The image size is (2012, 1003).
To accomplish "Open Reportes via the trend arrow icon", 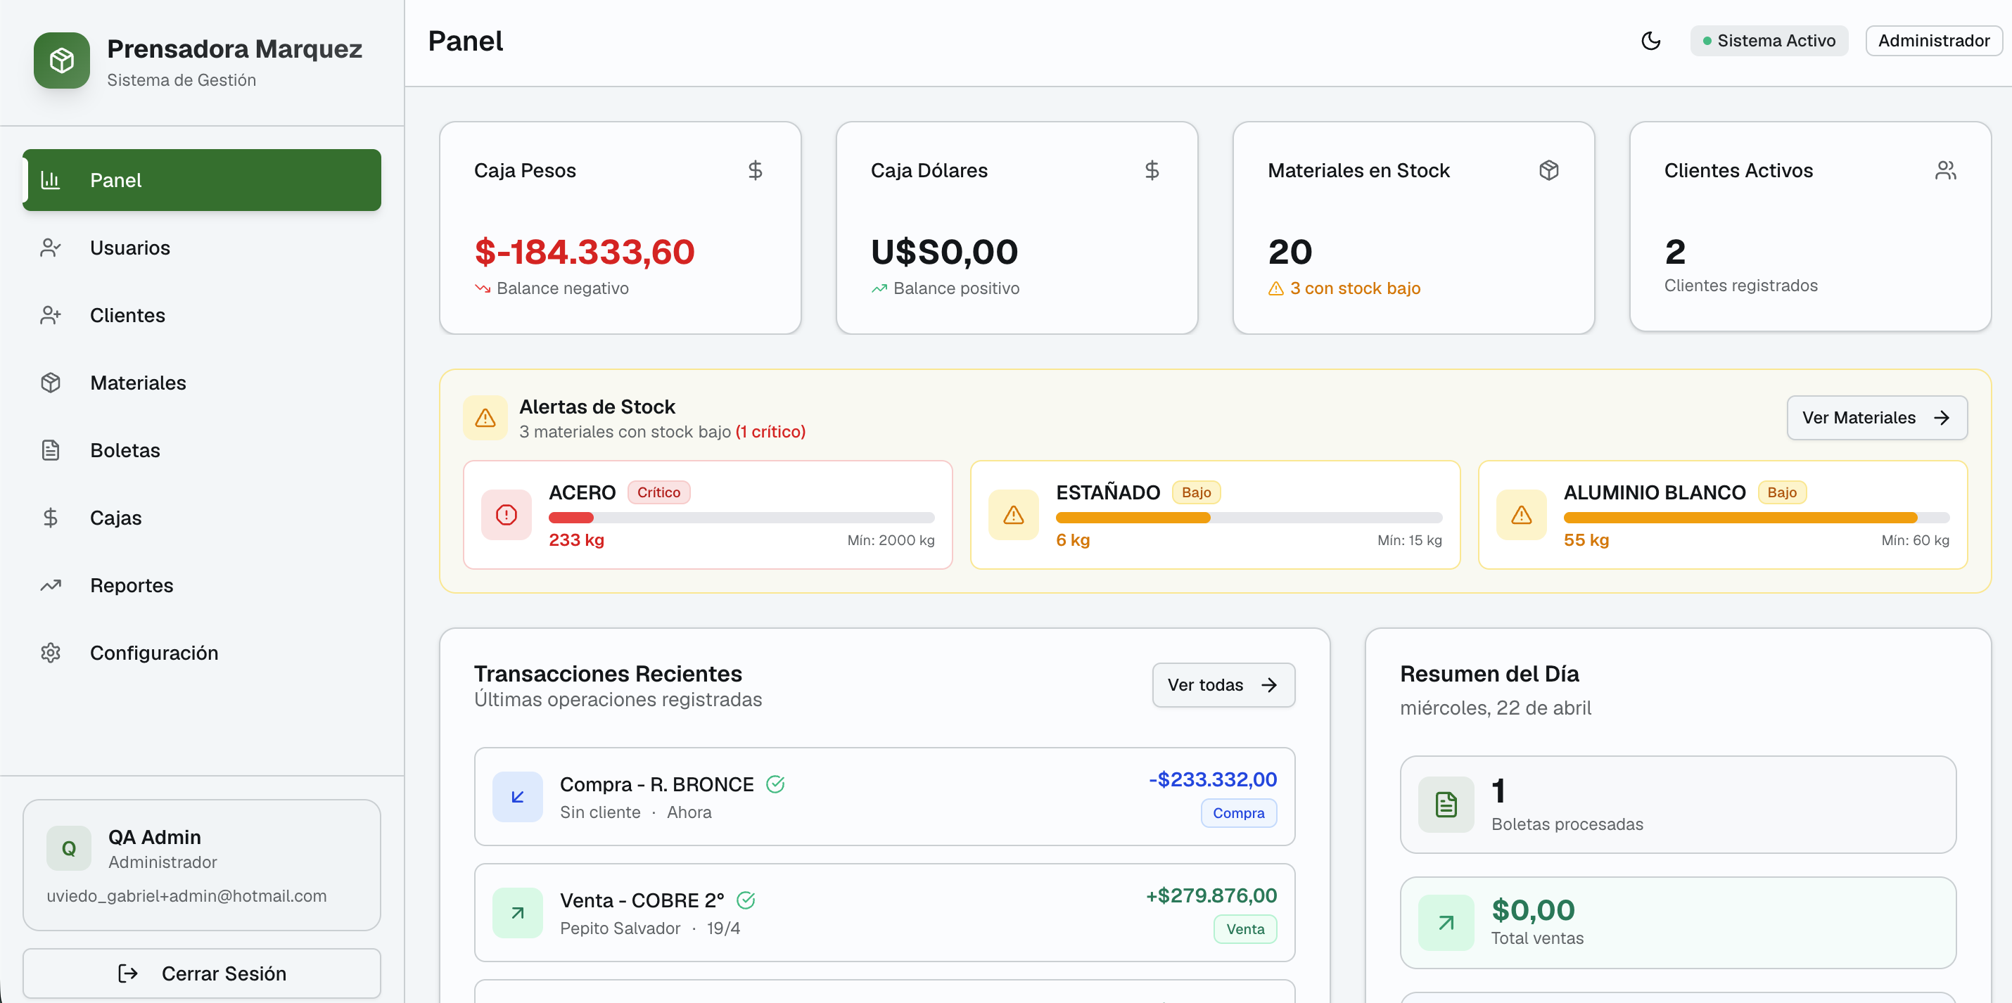I will 51,585.
